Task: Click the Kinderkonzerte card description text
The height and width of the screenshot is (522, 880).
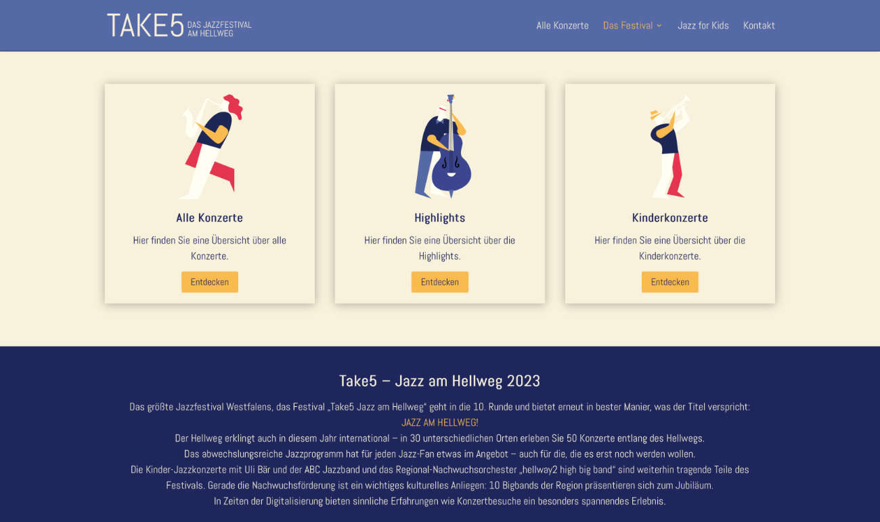Action: (670, 248)
